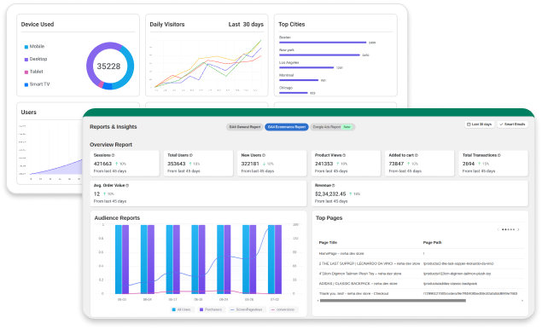
Task: Click the info icon beside Added to cart
Action: [417, 155]
